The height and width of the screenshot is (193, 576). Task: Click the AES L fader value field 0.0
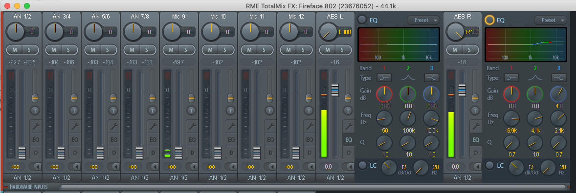pos(329,167)
